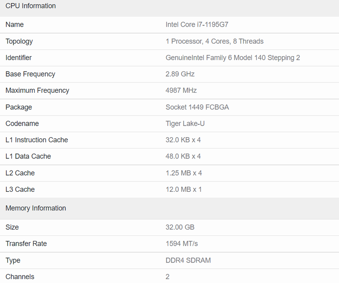The width and height of the screenshot is (339, 283).
Task: Click the Name row label
Action: pyautogui.click(x=15, y=24)
